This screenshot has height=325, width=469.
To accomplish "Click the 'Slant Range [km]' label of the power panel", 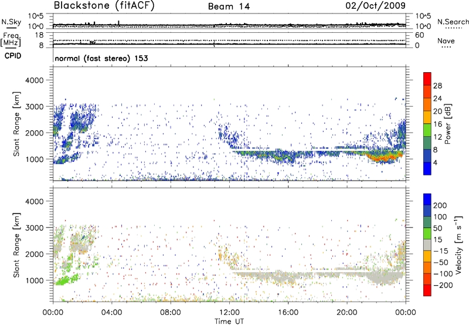I will [16, 124].
